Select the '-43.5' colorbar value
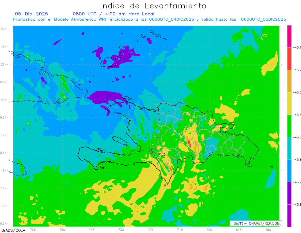Image resolution: width=301 pixels, height=233 pixels. click(297, 137)
